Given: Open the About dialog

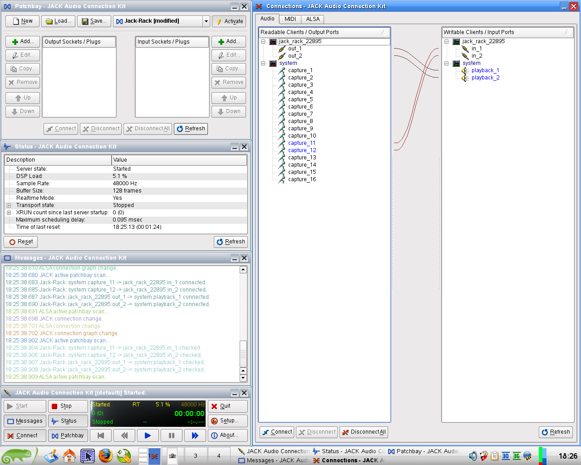Looking at the screenshot, I should click(228, 435).
